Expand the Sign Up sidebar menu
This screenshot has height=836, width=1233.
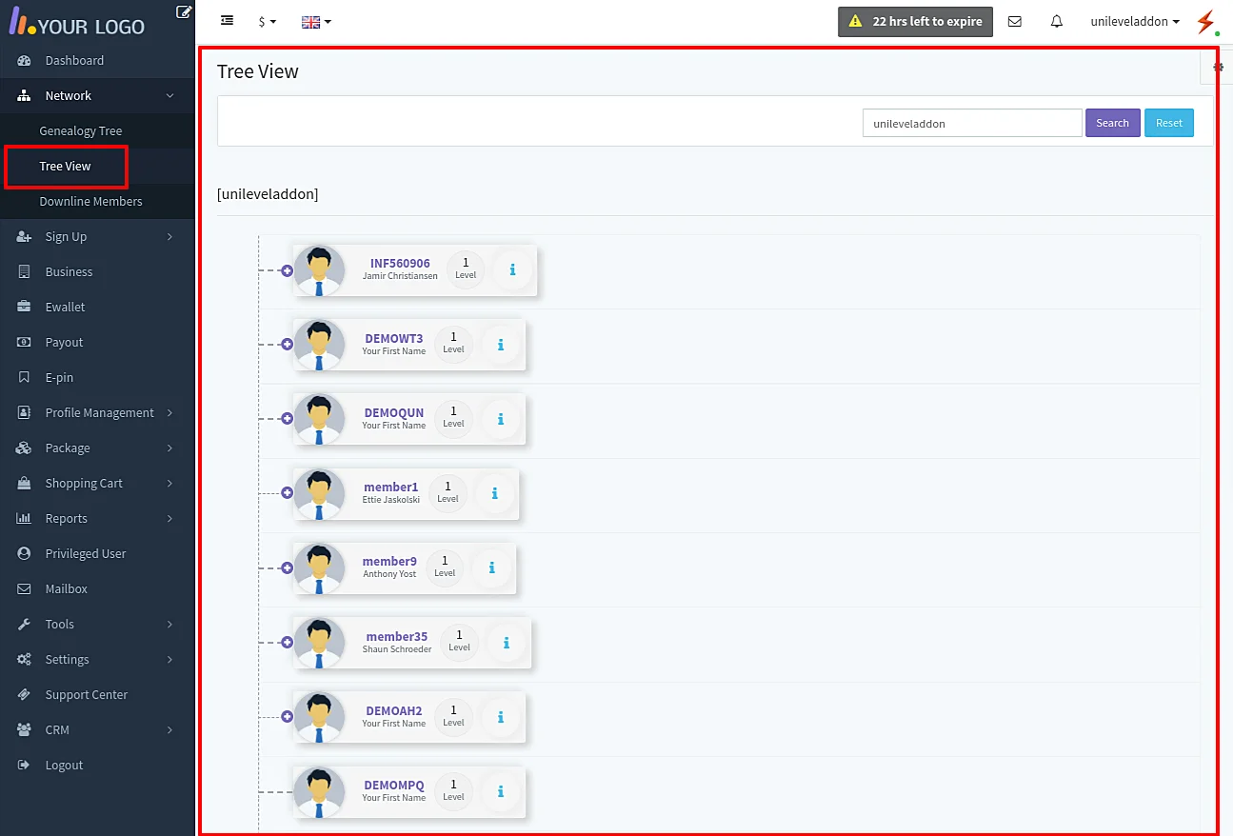(97, 236)
